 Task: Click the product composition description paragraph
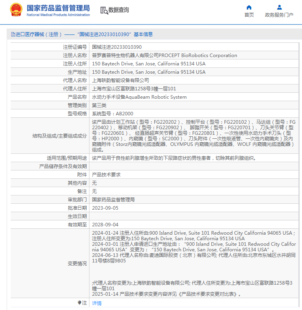[x=194, y=136]
